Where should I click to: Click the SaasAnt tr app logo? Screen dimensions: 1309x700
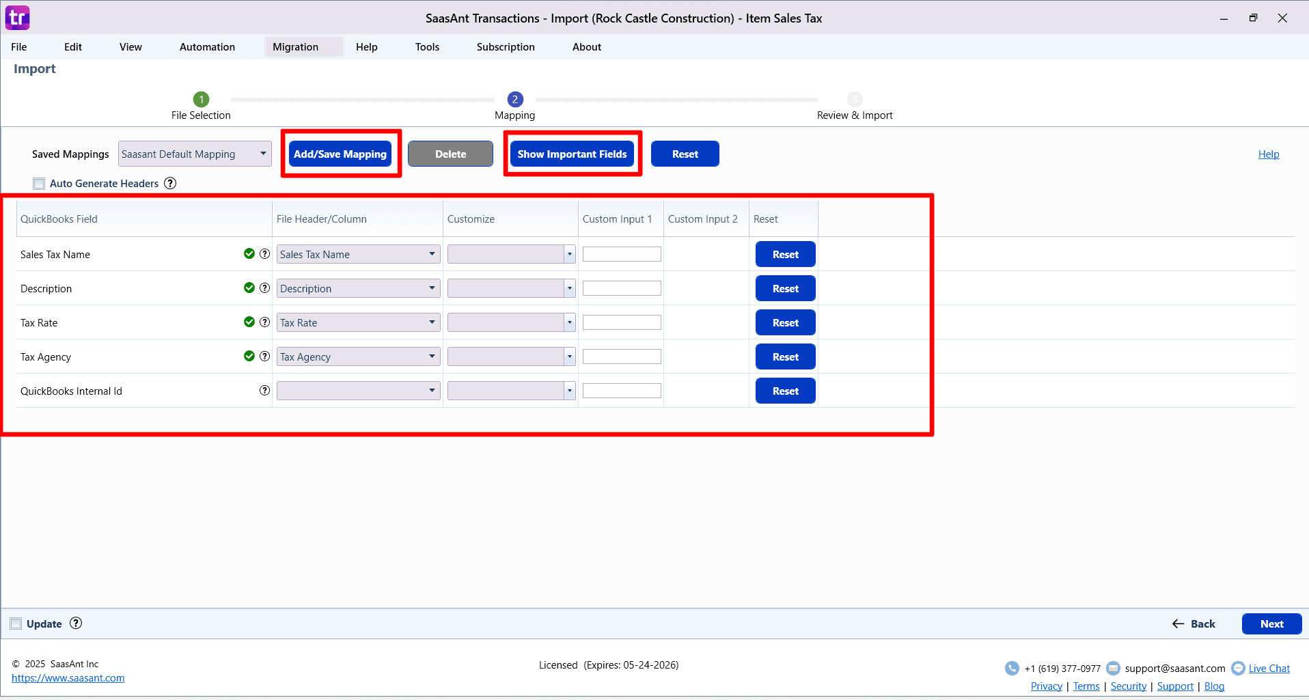coord(17,18)
